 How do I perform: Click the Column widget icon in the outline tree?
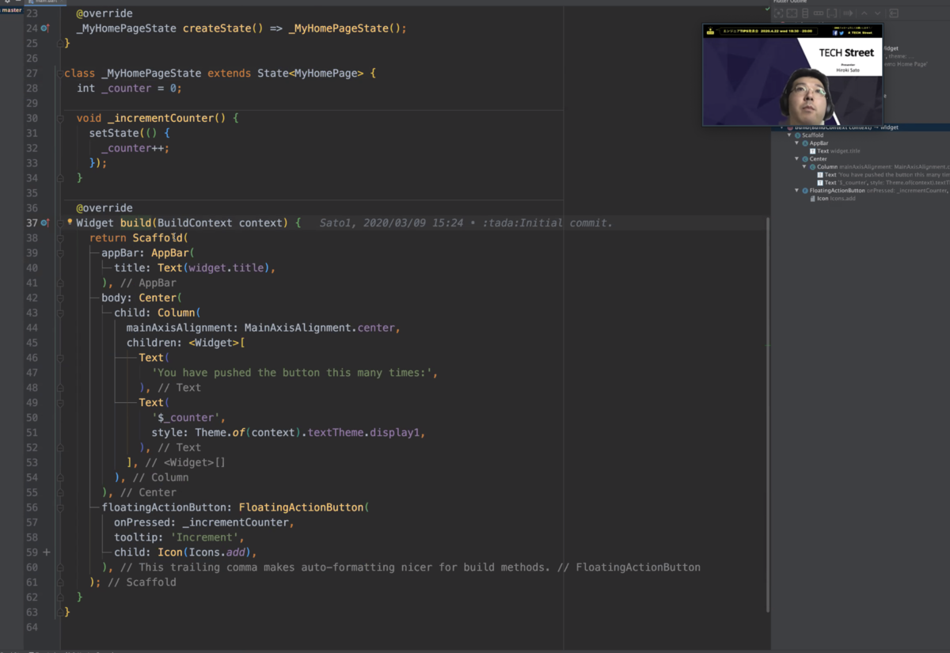pos(812,167)
